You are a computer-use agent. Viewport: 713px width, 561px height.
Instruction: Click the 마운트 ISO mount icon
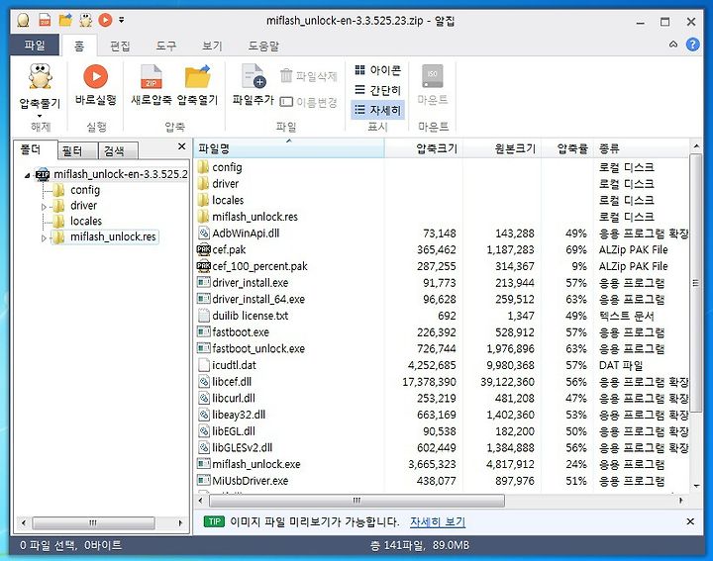pos(433,76)
